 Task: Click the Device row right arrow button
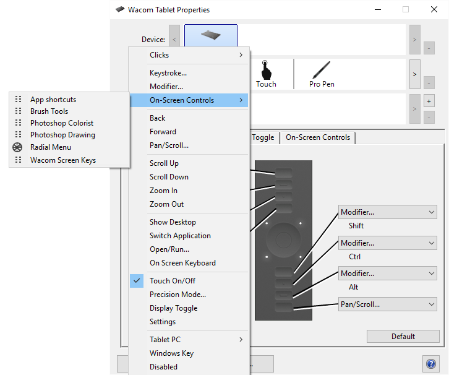click(x=414, y=40)
